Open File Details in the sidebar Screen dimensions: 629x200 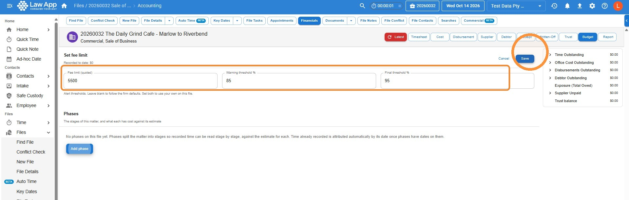28,172
